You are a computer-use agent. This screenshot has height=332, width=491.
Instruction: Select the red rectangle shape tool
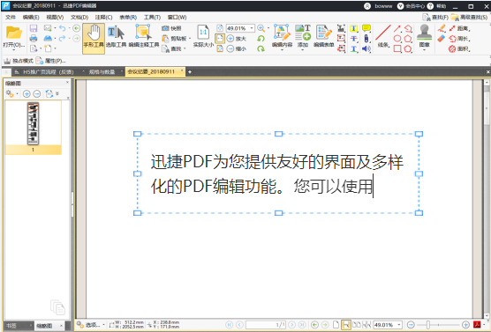tap(397, 48)
